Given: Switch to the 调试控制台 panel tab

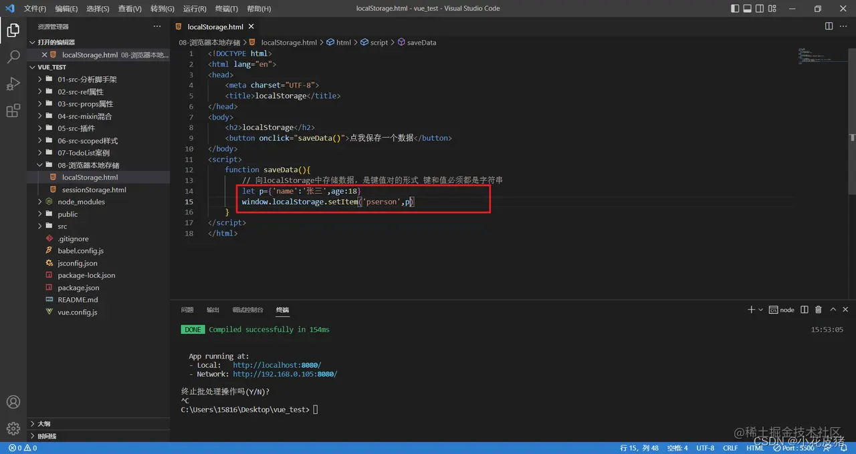Looking at the screenshot, I should coord(247,310).
